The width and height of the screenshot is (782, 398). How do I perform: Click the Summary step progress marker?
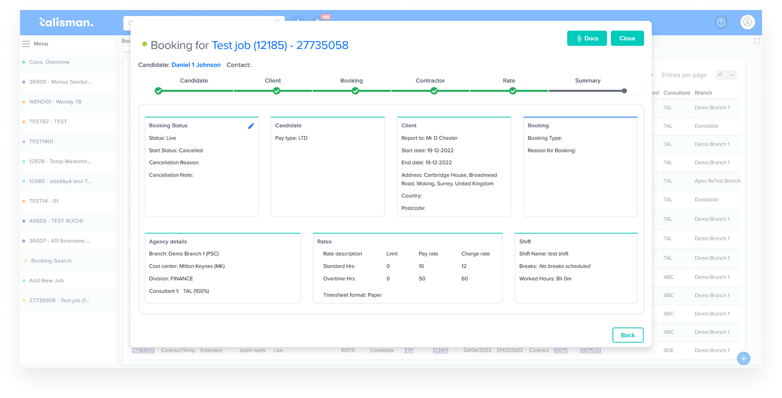click(624, 91)
